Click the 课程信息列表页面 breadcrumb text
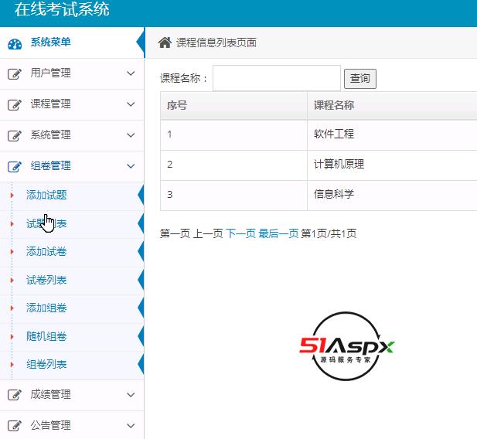 point(216,43)
